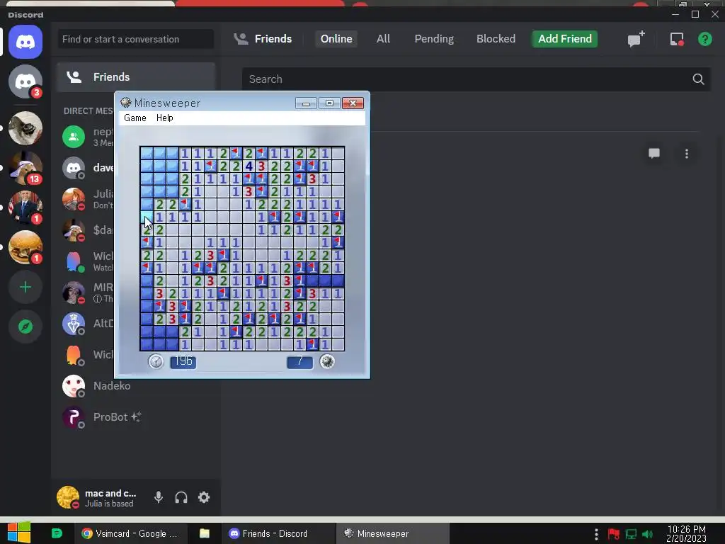Screen dimensions: 725x544
Task: Click Find or start a conversation field
Action: (x=135, y=40)
